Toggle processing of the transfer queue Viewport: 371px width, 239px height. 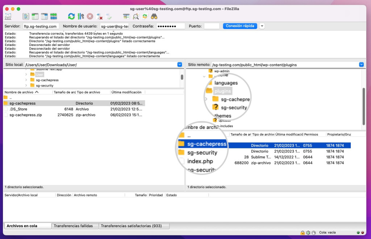click(81, 17)
